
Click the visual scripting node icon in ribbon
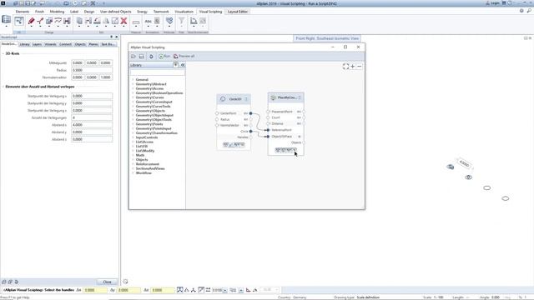pos(19,21)
